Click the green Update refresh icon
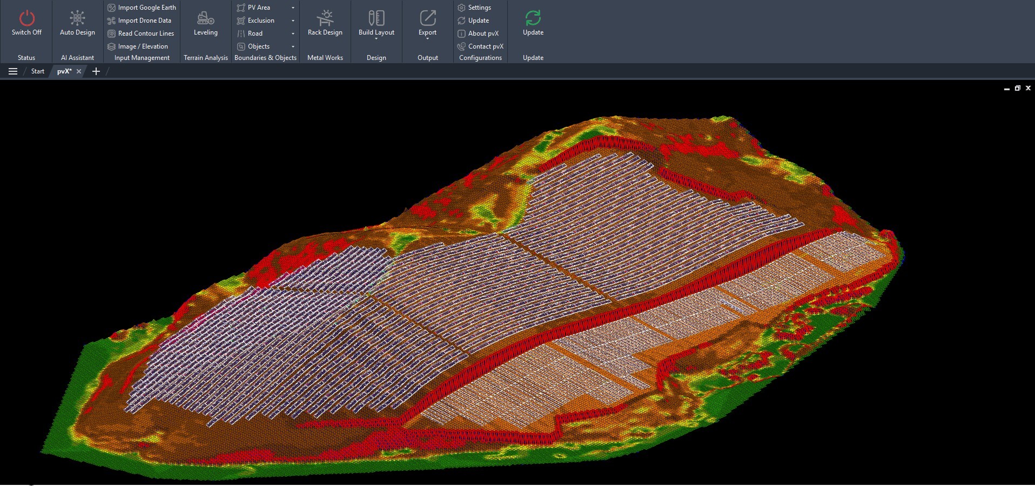This screenshot has width=1035, height=486. point(533,17)
